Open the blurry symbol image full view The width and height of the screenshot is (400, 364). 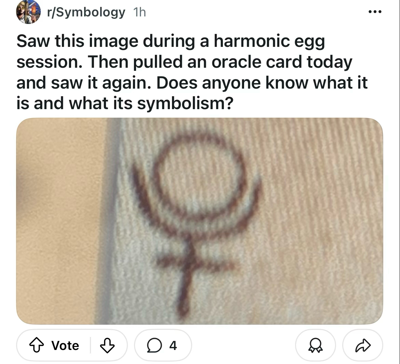click(200, 221)
